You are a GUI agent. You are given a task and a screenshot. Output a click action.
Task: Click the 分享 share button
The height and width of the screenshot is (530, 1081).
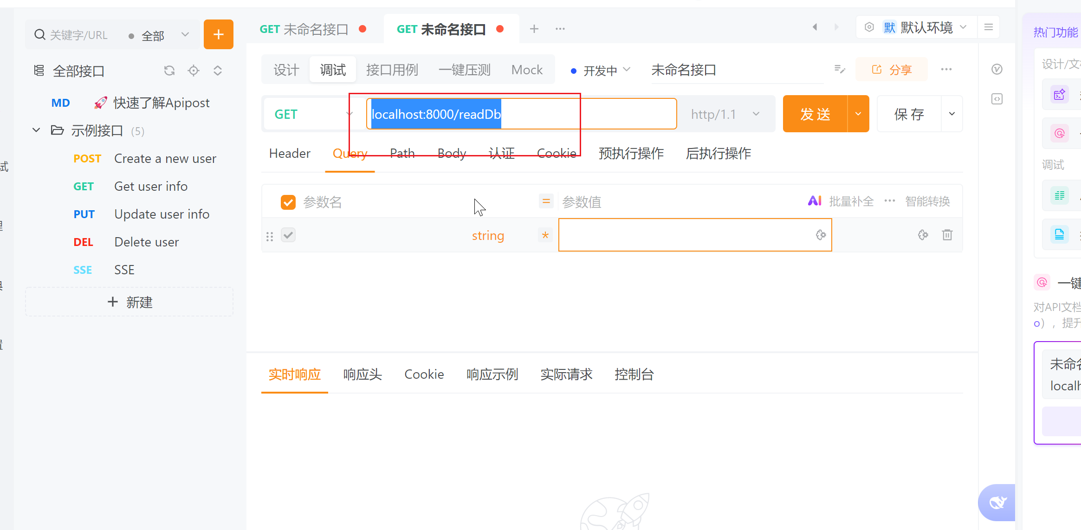[x=892, y=70]
